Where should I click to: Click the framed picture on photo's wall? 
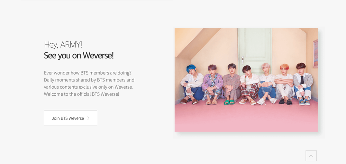(316, 54)
